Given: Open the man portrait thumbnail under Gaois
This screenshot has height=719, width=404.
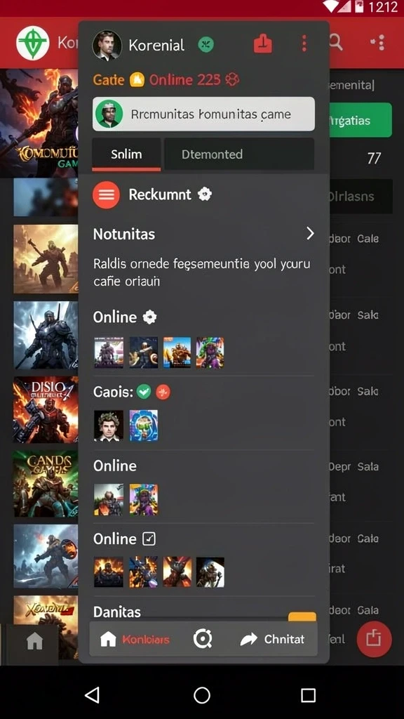Looking at the screenshot, I should pyautogui.click(x=109, y=426).
